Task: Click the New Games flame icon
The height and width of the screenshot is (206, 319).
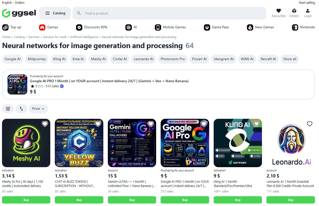Action: (x=250, y=27)
